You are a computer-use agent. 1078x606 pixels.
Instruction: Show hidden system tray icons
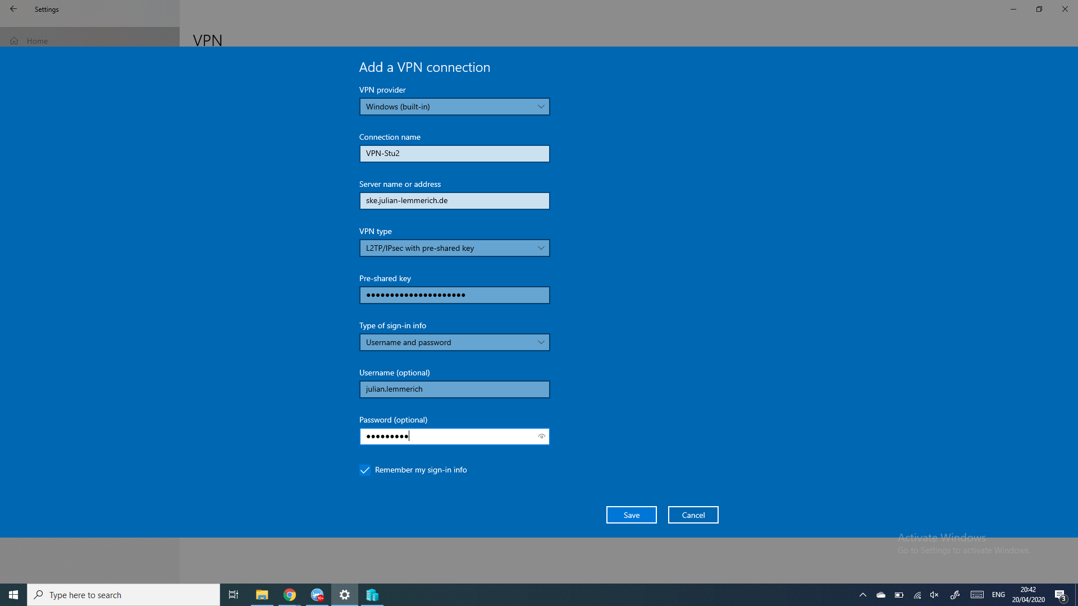click(x=863, y=595)
